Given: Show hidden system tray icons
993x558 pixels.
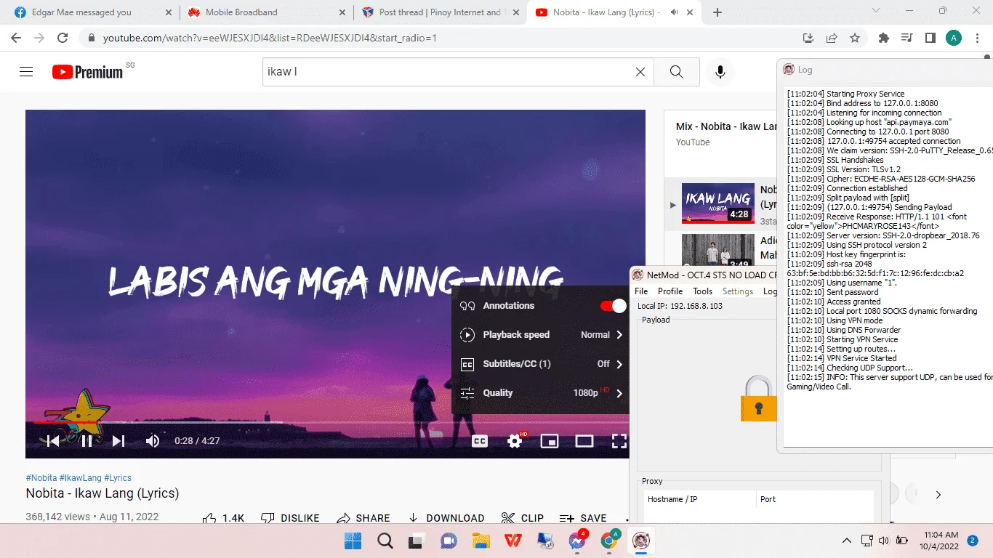Looking at the screenshot, I should pos(846,541).
